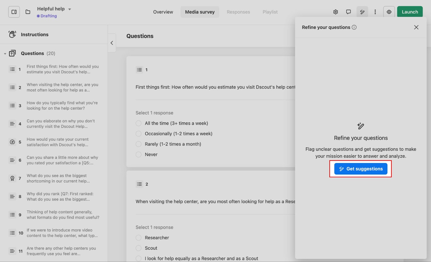Open the Media survey tab
Image resolution: width=431 pixels, height=262 pixels.
(200, 12)
